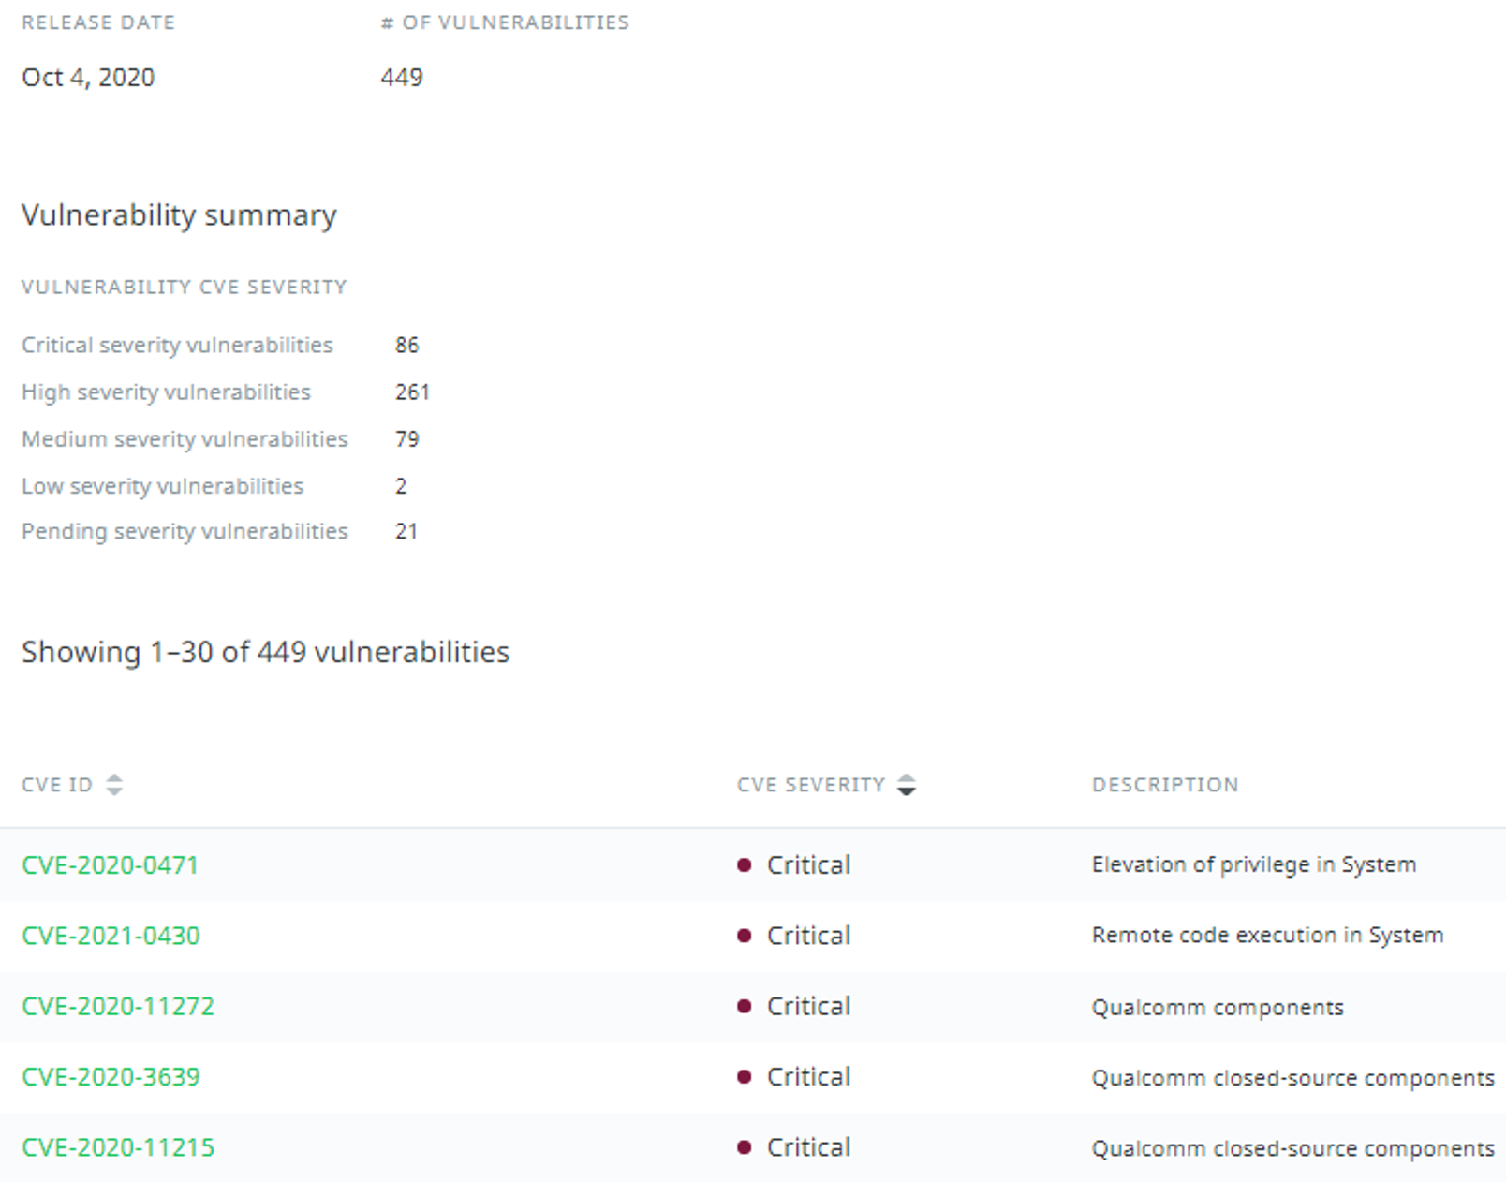Click the DESCRIPTION column header
This screenshot has width=1506, height=1182.
tap(1165, 785)
